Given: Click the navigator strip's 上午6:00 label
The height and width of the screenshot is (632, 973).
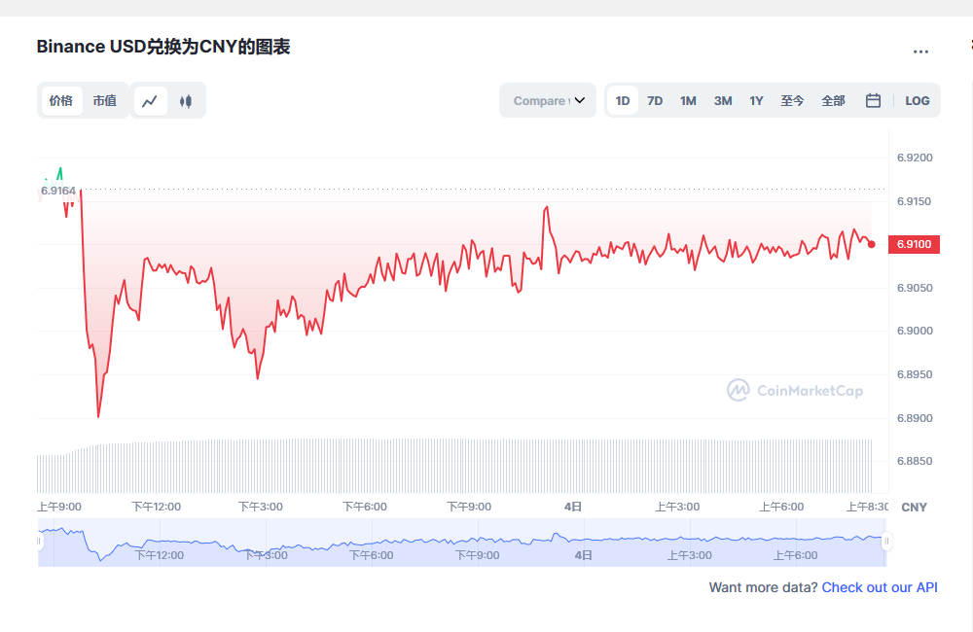Looking at the screenshot, I should coord(796,555).
